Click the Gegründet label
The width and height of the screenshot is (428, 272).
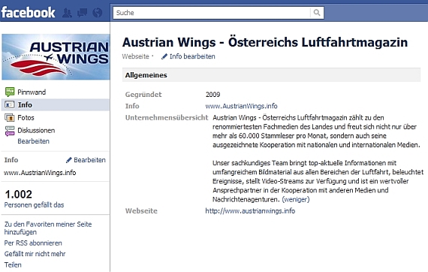143,95
